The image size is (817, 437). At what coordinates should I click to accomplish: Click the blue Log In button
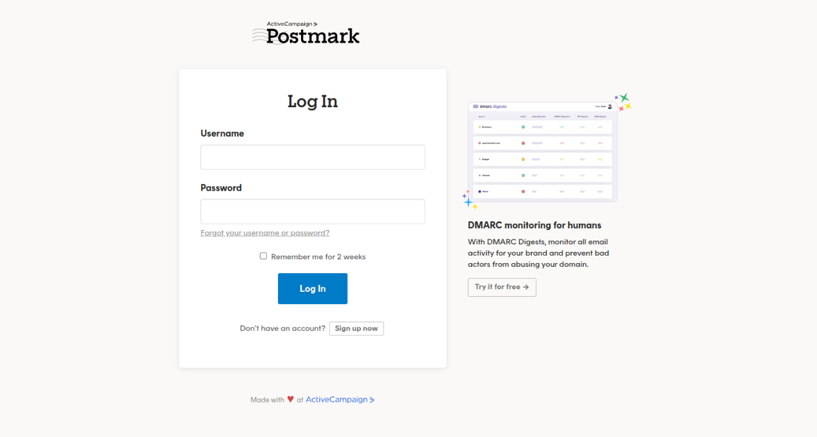pos(312,289)
